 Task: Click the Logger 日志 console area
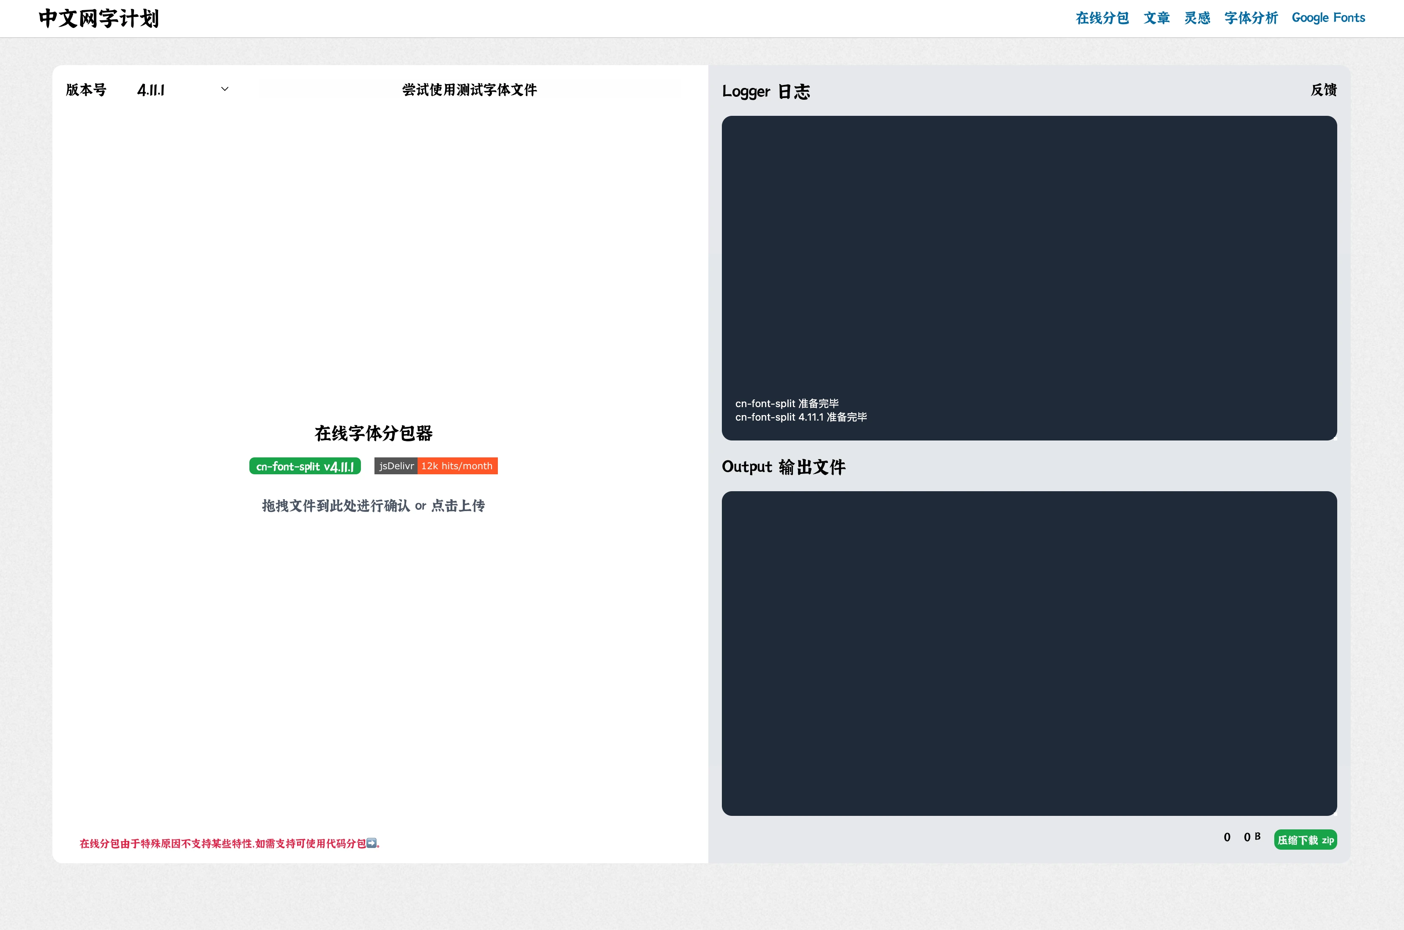(x=1029, y=278)
